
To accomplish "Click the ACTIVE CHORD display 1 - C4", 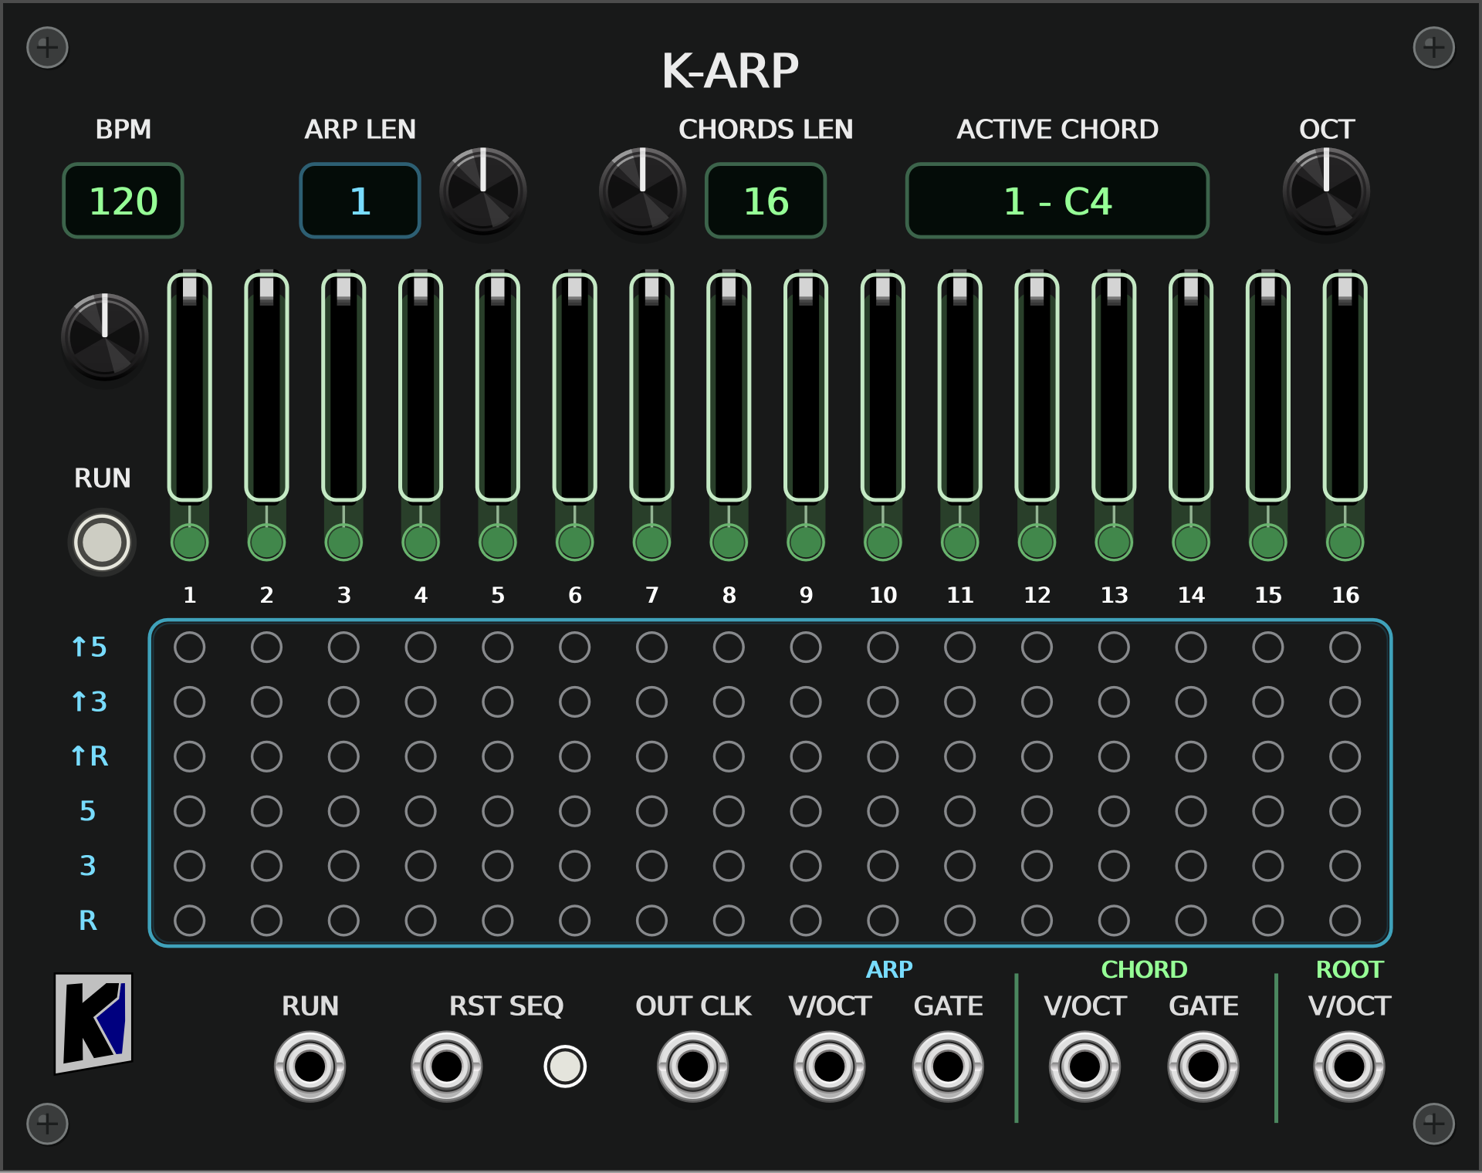I will click(x=1057, y=201).
